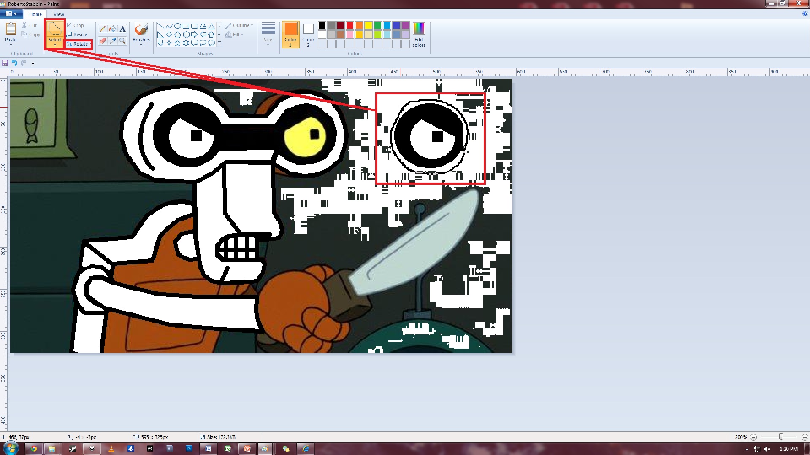Set Color 2 as active color
Image resolution: width=810 pixels, height=455 pixels.
coord(308,34)
